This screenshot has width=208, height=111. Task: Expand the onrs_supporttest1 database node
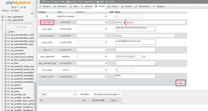pos(2,17)
